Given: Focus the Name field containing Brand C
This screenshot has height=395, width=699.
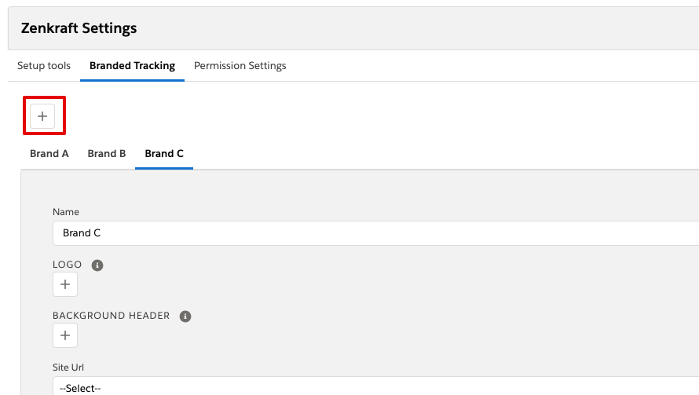Looking at the screenshot, I should (x=375, y=233).
